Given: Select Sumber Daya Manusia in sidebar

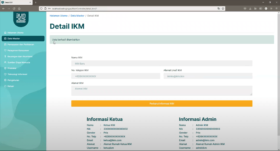Looking at the screenshot, I should [x=19, y=62].
